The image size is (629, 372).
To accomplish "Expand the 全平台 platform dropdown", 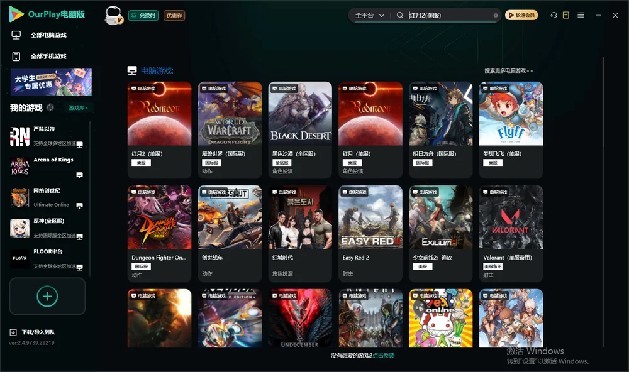I will 369,15.
